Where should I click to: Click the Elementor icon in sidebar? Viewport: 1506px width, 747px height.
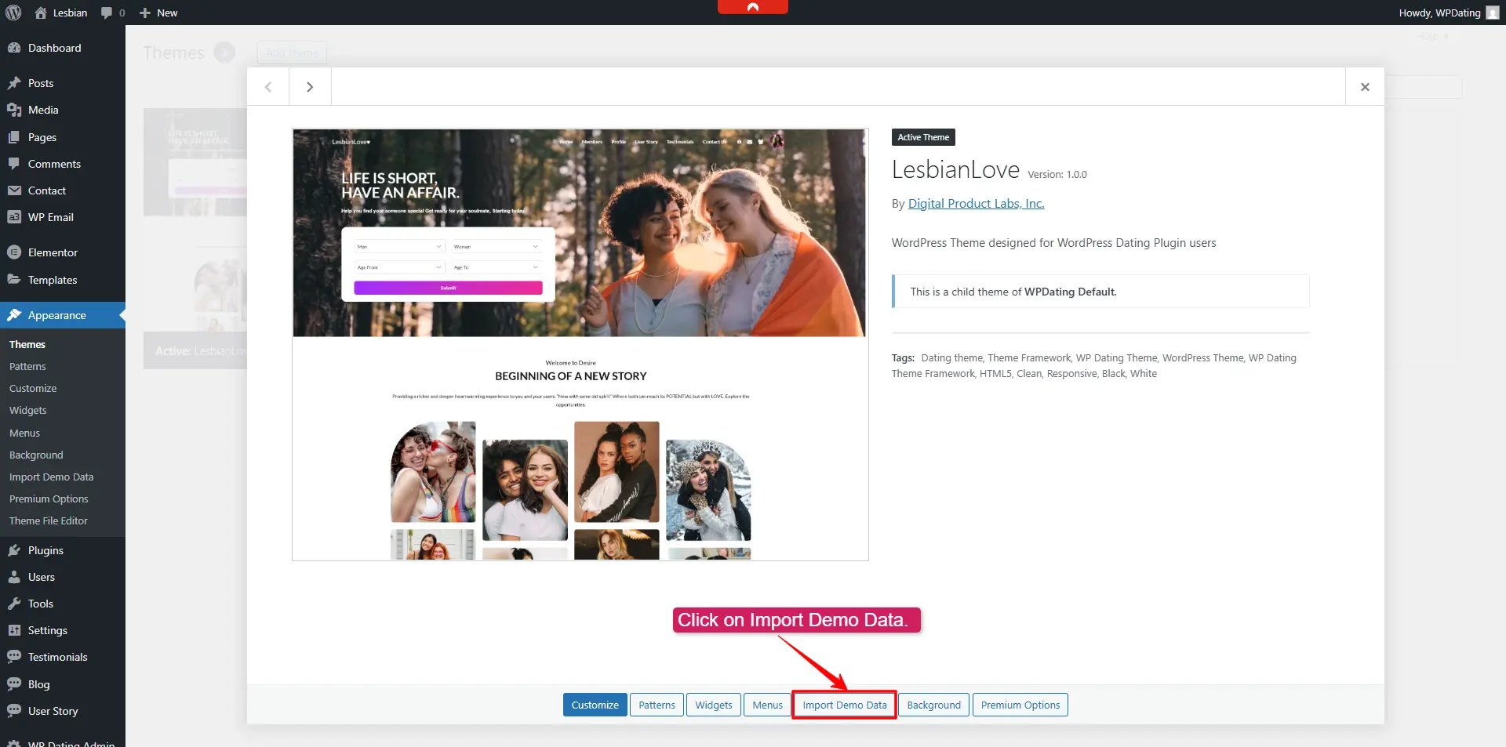click(14, 252)
